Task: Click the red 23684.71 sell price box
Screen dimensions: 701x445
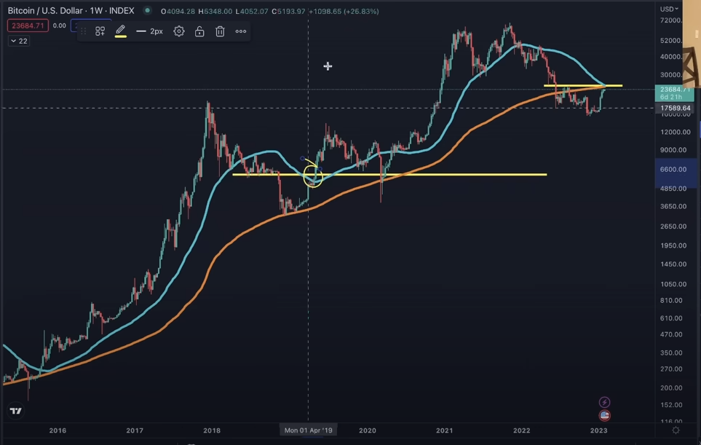Action: tap(28, 25)
